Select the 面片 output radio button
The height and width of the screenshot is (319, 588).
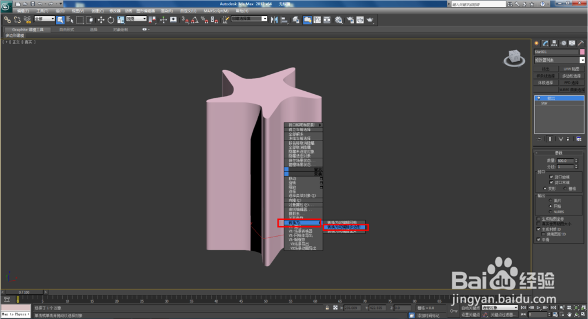click(x=550, y=201)
